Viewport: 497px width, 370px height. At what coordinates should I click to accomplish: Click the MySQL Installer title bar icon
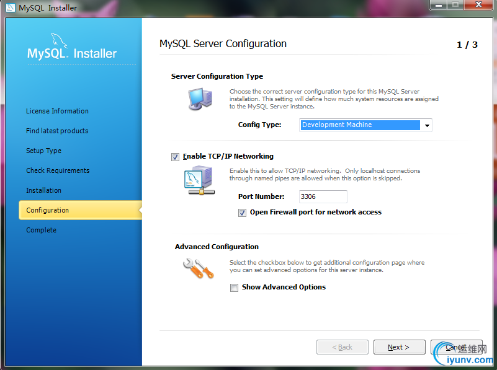11,7
